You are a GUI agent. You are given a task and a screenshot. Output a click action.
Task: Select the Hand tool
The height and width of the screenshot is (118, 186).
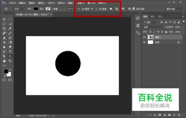point(4,61)
